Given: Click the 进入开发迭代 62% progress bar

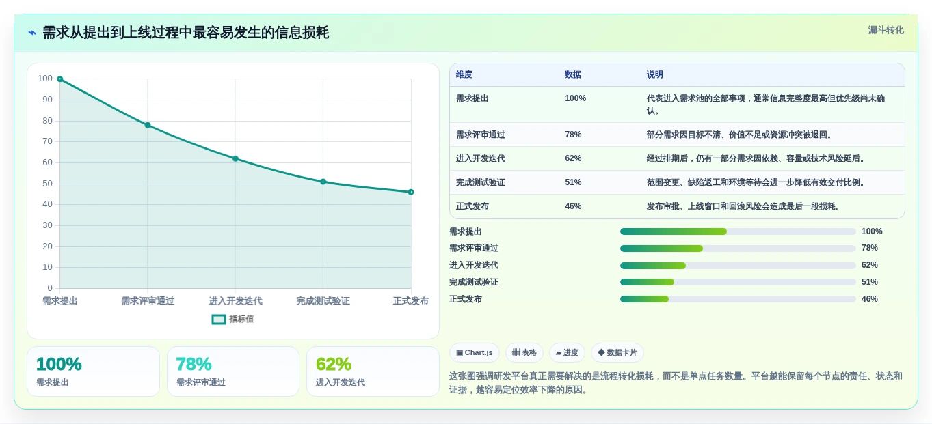Looking at the screenshot, I should click(x=738, y=266).
